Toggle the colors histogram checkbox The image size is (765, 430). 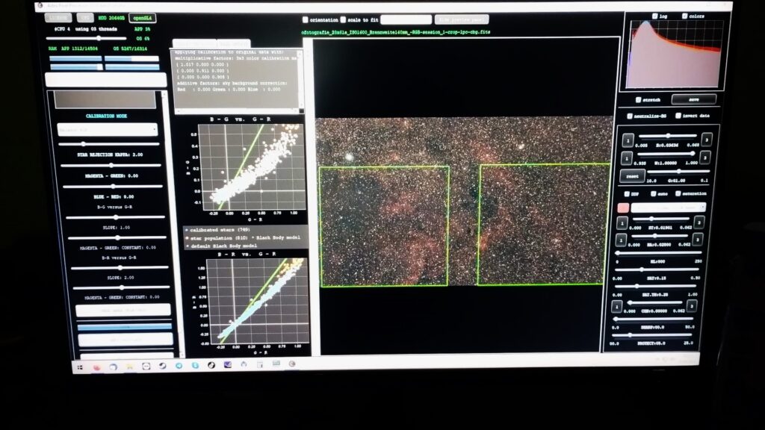[x=684, y=16]
